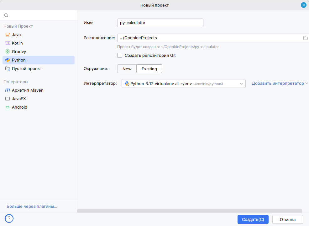The width and height of the screenshot is (309, 226).
Task: Switch environment to New
Action: tap(127, 69)
